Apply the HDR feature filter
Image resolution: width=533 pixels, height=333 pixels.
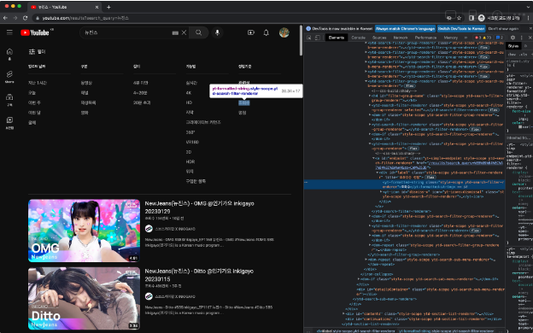tap(190, 161)
